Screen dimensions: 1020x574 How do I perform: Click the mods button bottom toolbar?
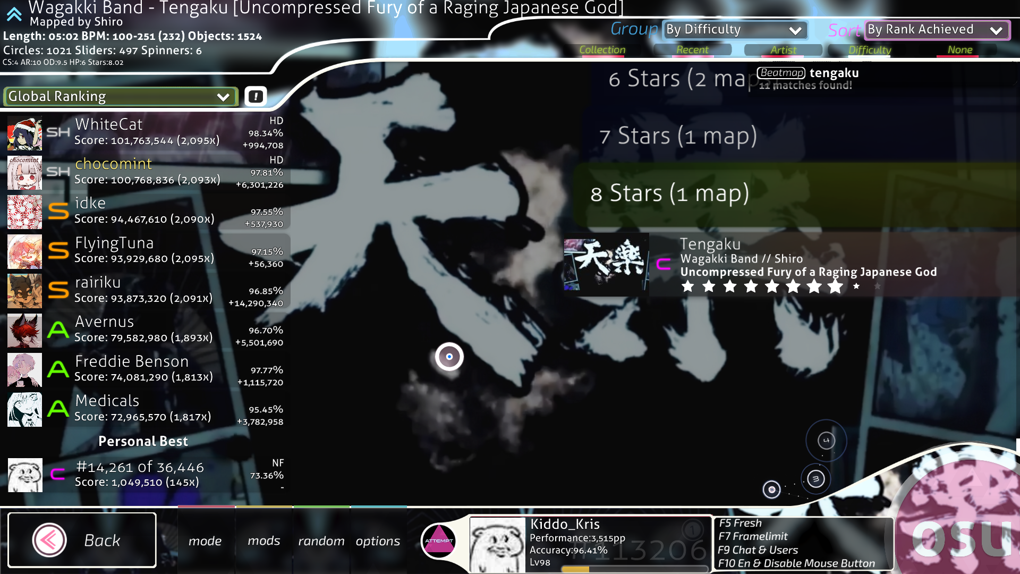(x=263, y=539)
